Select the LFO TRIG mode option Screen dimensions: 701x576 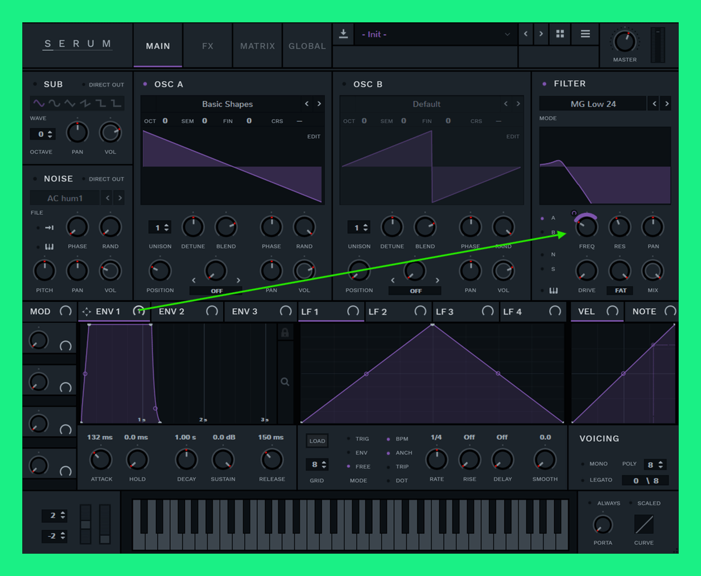coord(349,439)
